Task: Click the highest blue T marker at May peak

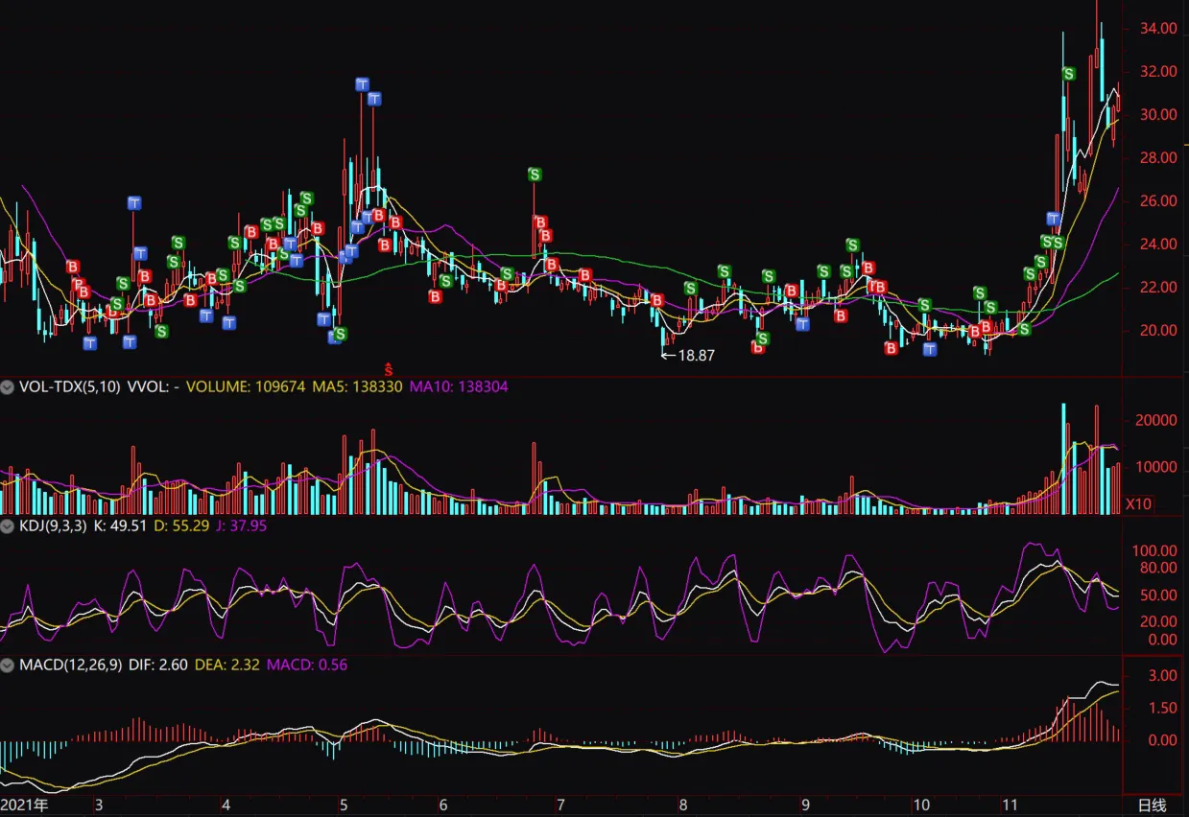Action: pos(362,84)
